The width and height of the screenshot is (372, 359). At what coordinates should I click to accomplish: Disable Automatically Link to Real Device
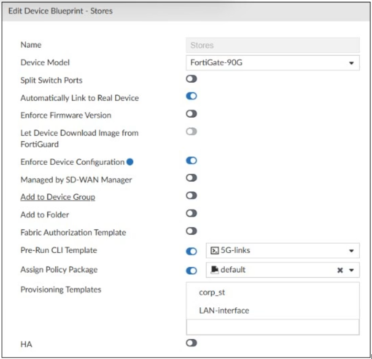click(x=191, y=97)
